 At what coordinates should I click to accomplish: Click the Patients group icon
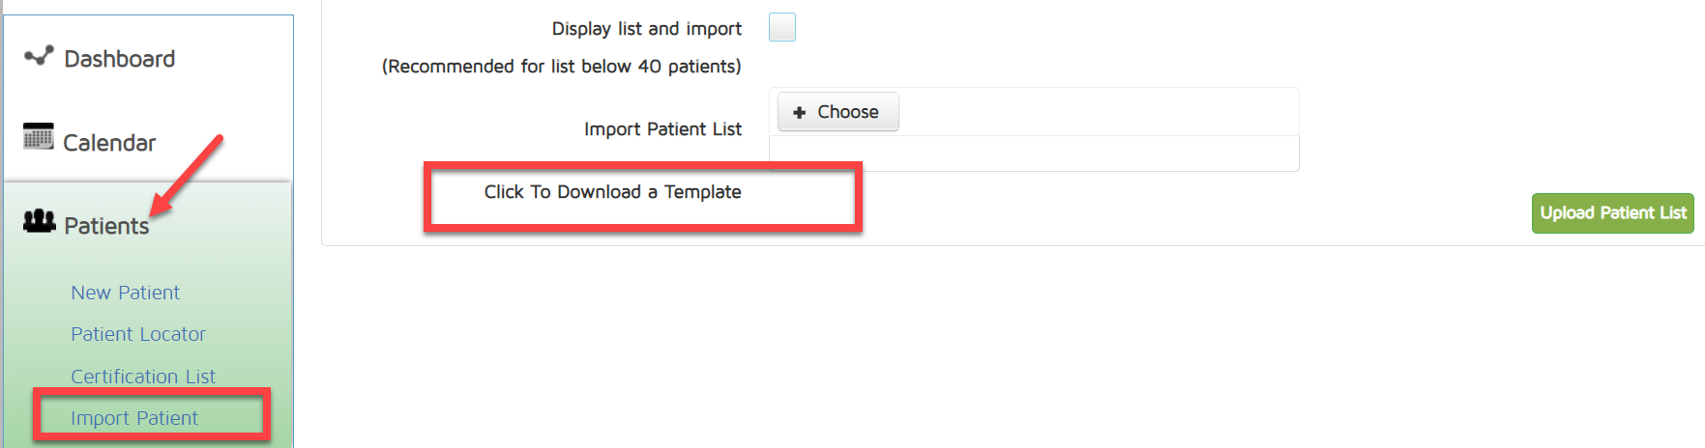[40, 221]
